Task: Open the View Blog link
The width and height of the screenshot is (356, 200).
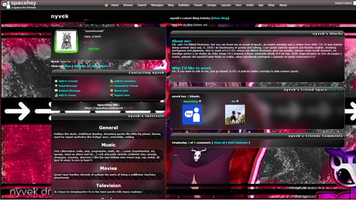Action: 220,18
